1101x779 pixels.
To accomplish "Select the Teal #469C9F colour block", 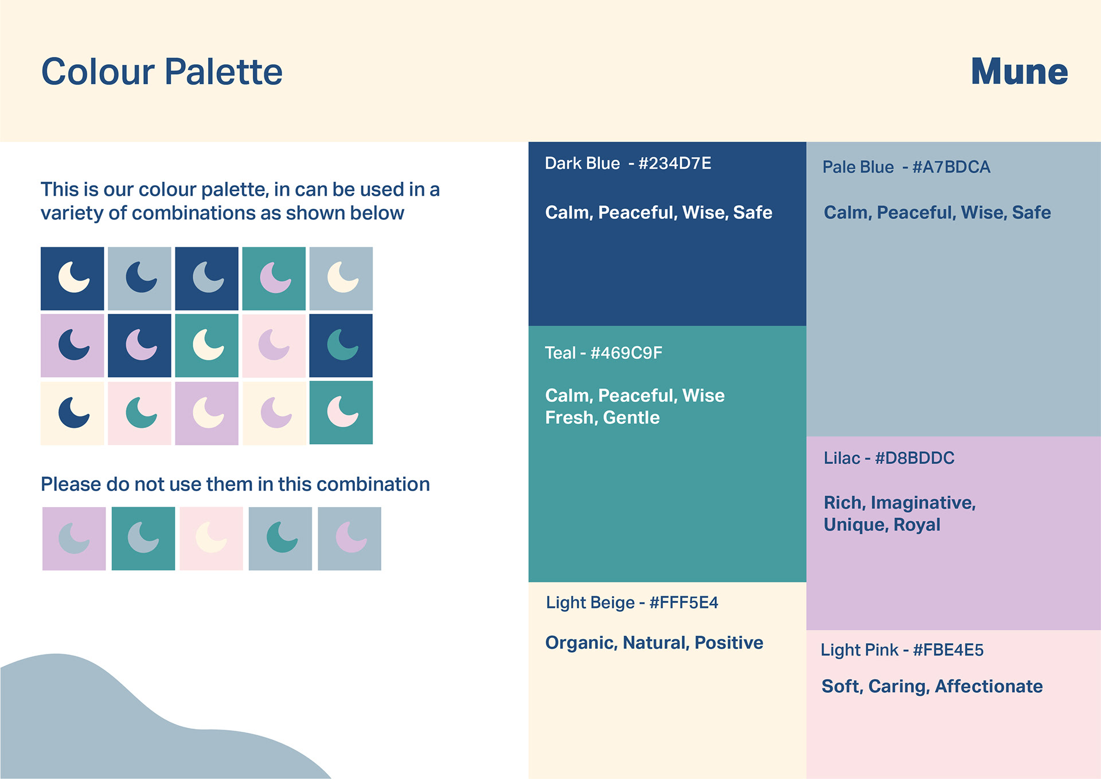I will click(667, 454).
